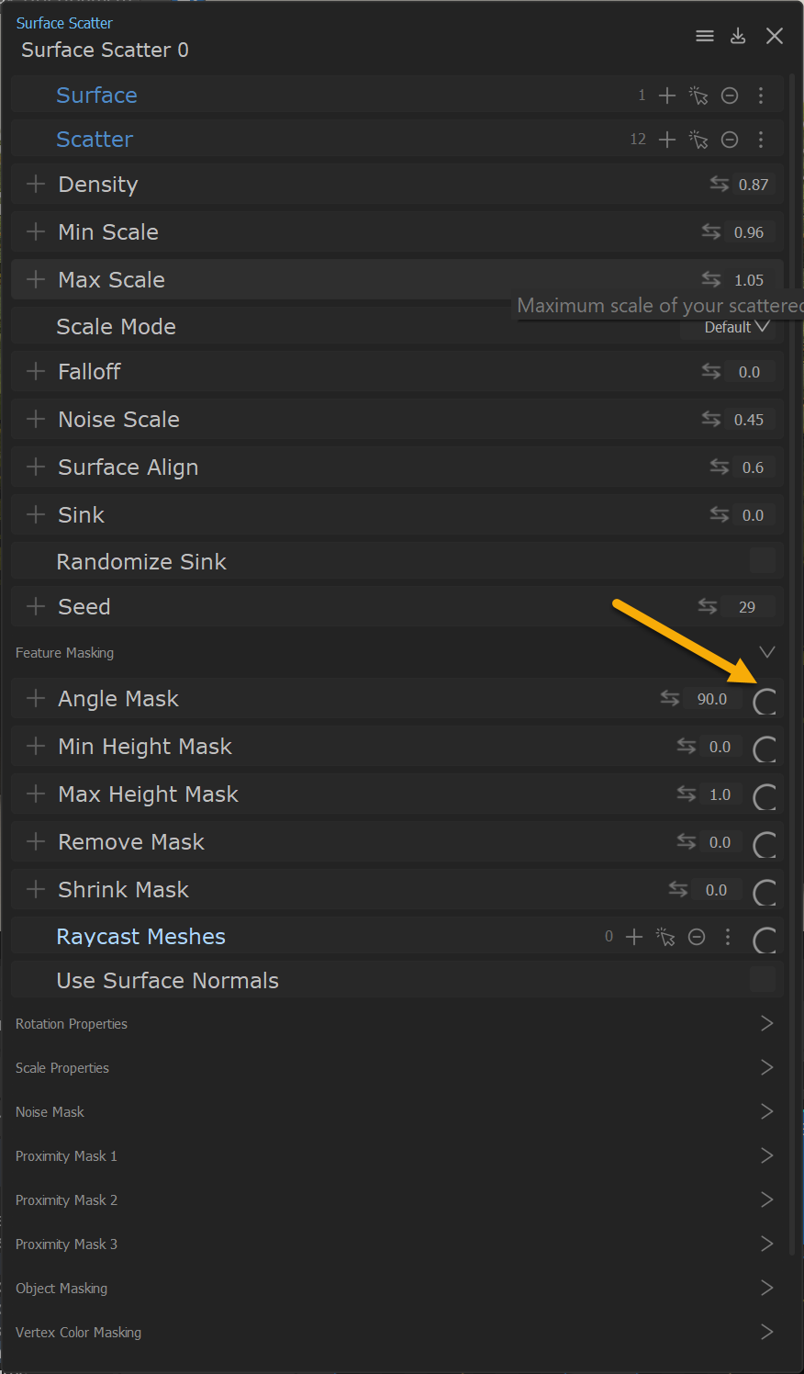Viewport: 804px width, 1374px height.
Task: Adjust the radial dial next to Angle Mask
Action: [764, 702]
